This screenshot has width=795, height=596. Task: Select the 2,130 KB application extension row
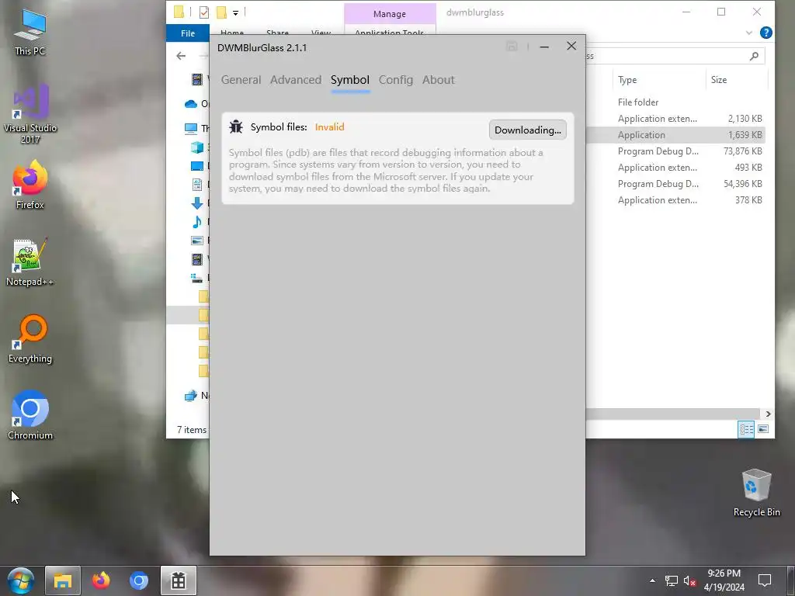675,119
